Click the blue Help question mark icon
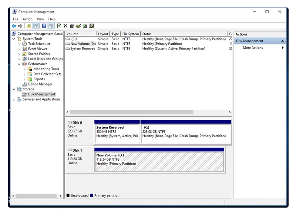Screen dimensions: 296x215 [x=44, y=26]
